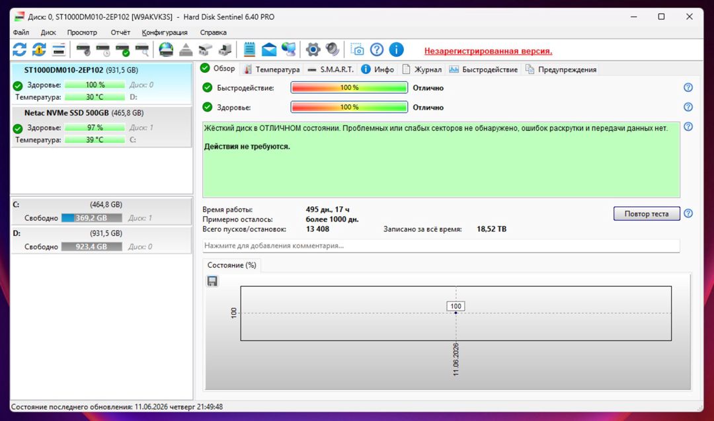Switch to the Предупреждения tab

point(561,69)
